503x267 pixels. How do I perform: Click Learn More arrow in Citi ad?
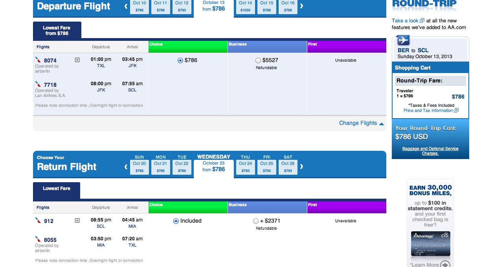[x=445, y=265]
